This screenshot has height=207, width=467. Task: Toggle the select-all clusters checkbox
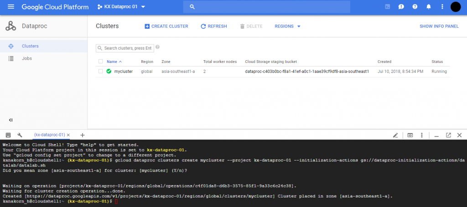pyautogui.click(x=101, y=62)
